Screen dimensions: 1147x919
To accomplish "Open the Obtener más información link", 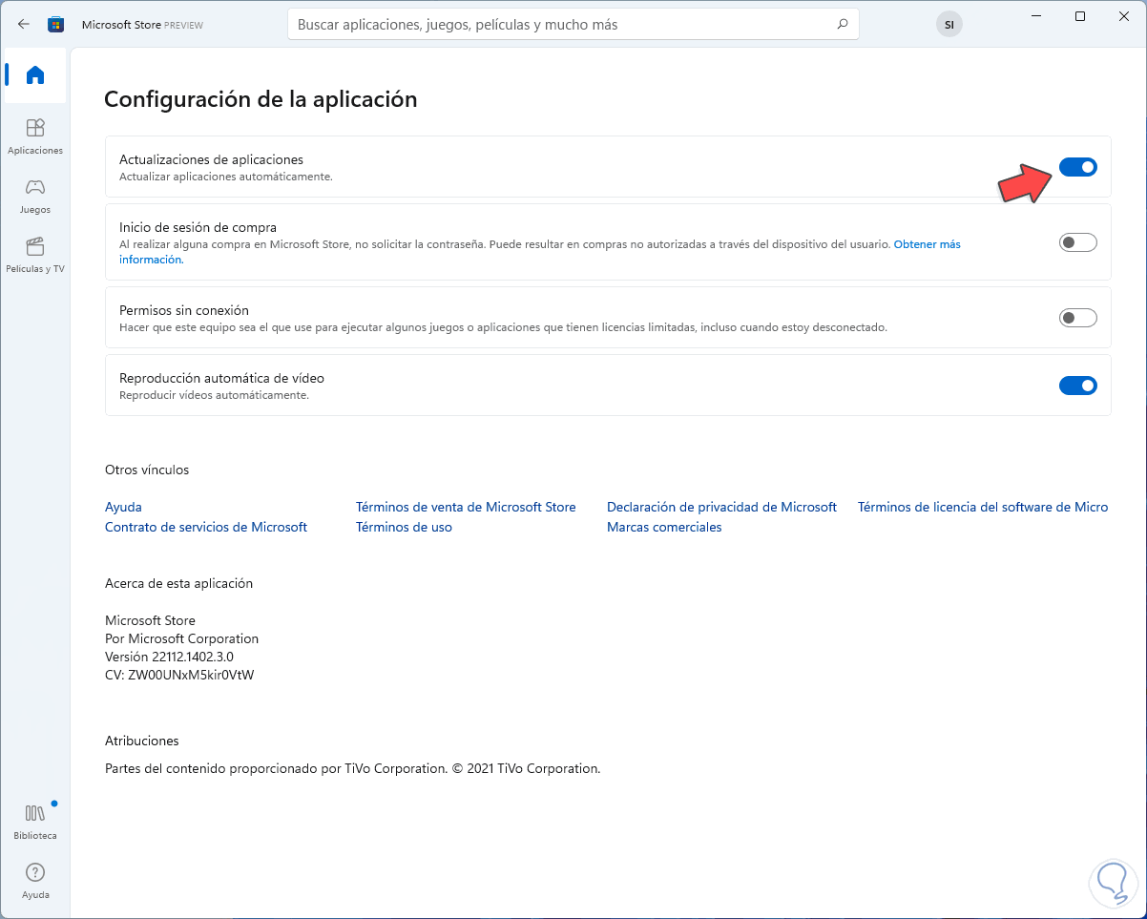I will click(927, 245).
